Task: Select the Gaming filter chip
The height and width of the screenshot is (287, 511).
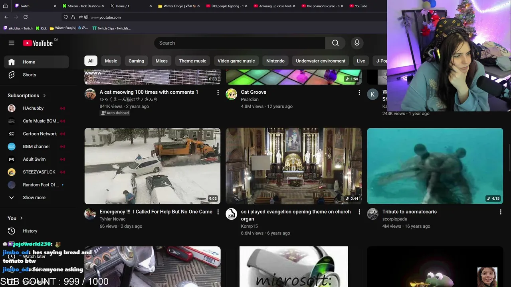Action: [136, 61]
